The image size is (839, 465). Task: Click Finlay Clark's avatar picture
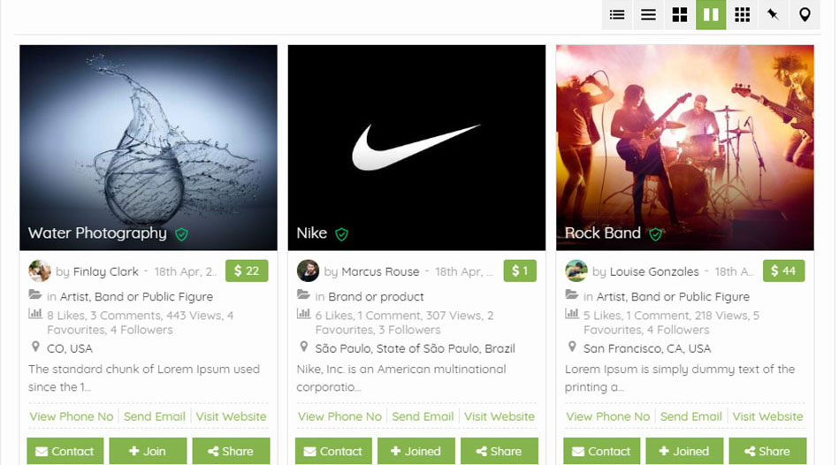click(x=40, y=271)
